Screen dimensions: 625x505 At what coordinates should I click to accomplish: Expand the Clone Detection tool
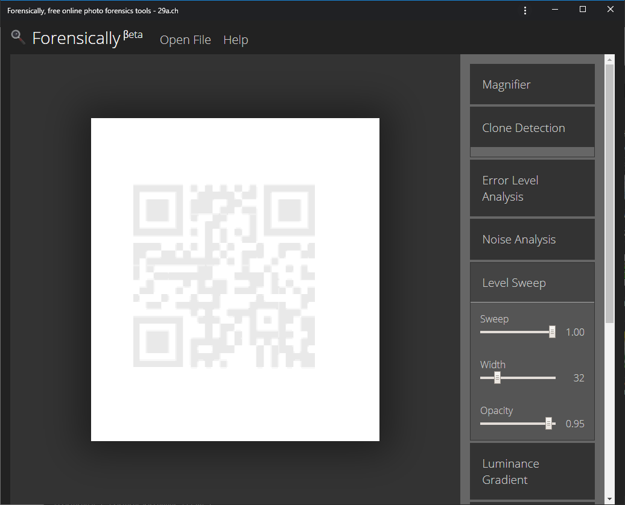(532, 127)
